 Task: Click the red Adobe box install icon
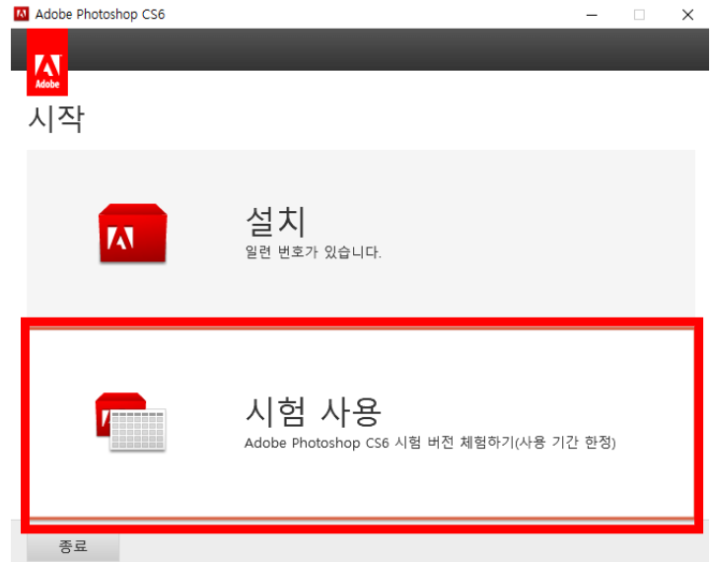(x=132, y=234)
